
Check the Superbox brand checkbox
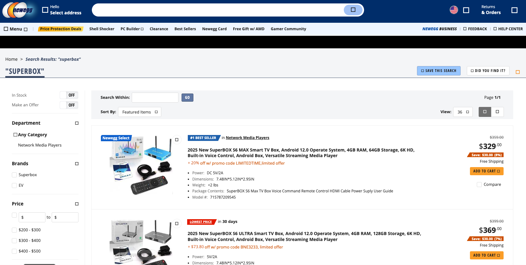(14, 175)
